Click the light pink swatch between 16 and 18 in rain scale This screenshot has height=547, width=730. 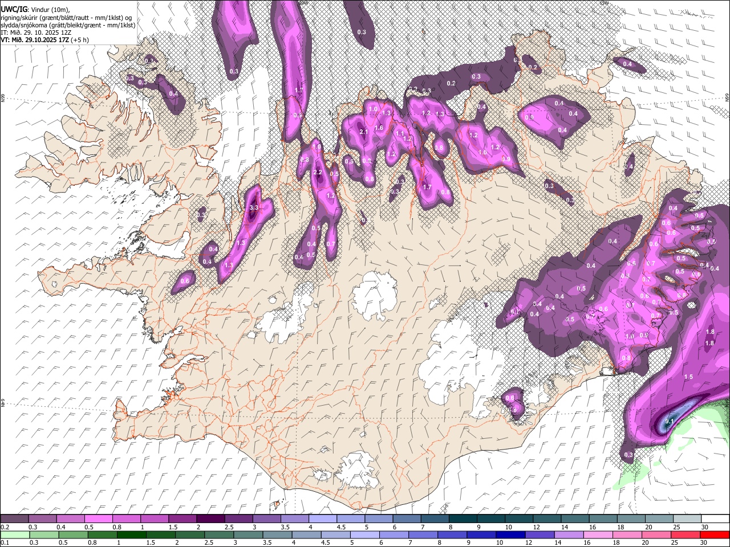(x=598, y=534)
